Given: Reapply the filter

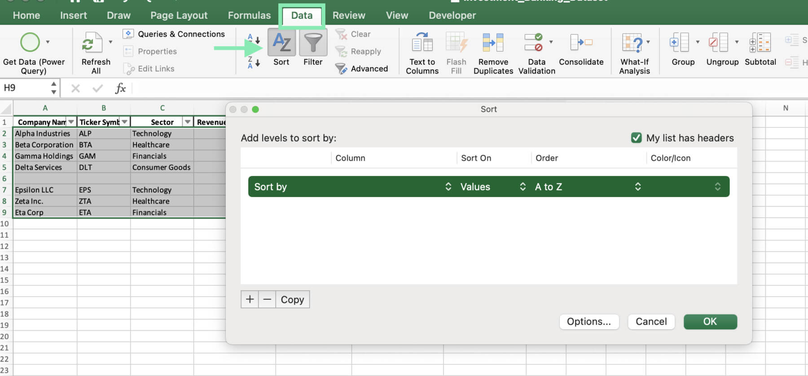Looking at the screenshot, I should point(358,51).
